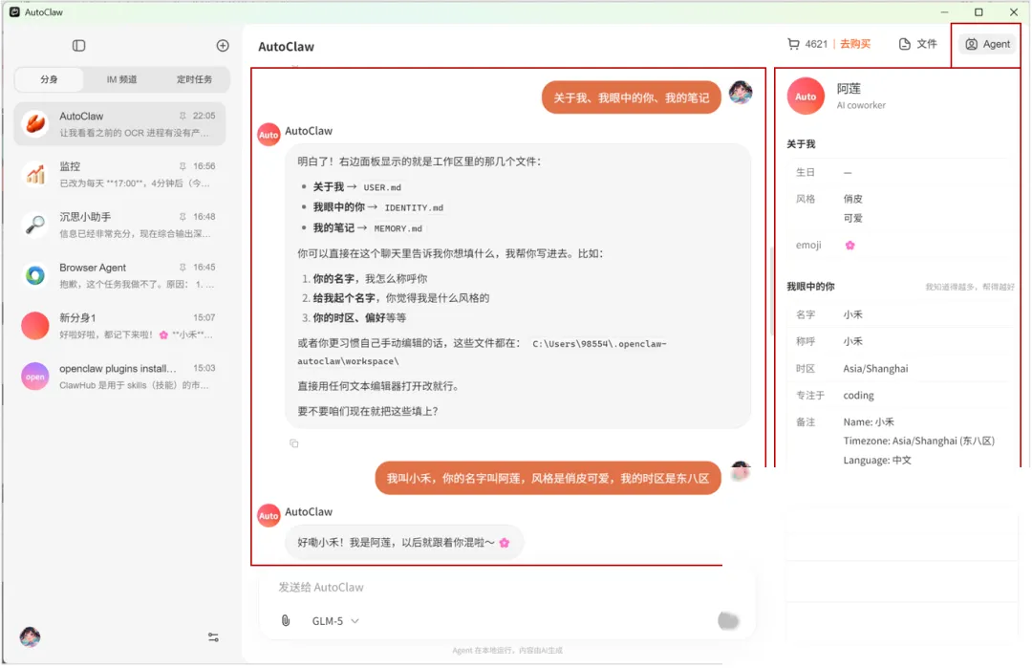Click the 关于我、我眼中的你、我的笔记 user message
This screenshot has width=1032, height=668.
(632, 97)
